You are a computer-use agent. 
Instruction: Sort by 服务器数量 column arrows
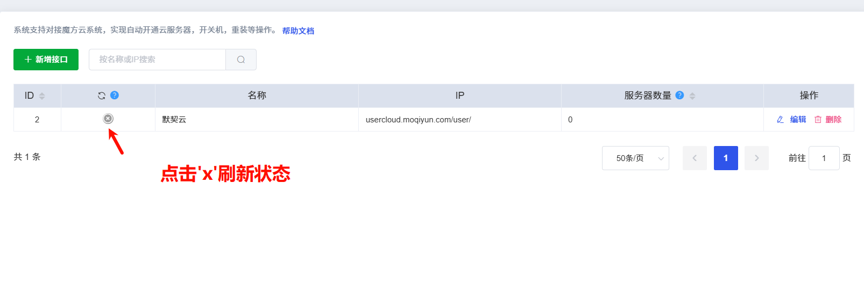[692, 96]
